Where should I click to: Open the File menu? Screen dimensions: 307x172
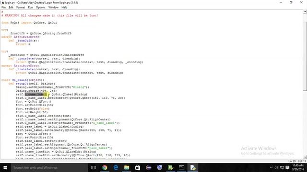[x=3, y=8]
